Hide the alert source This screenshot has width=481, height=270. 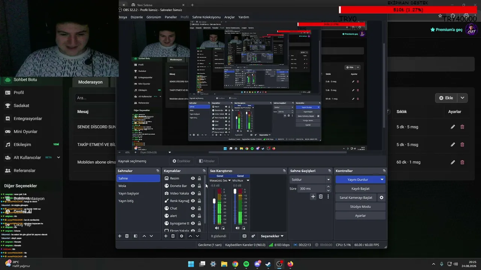(193, 216)
